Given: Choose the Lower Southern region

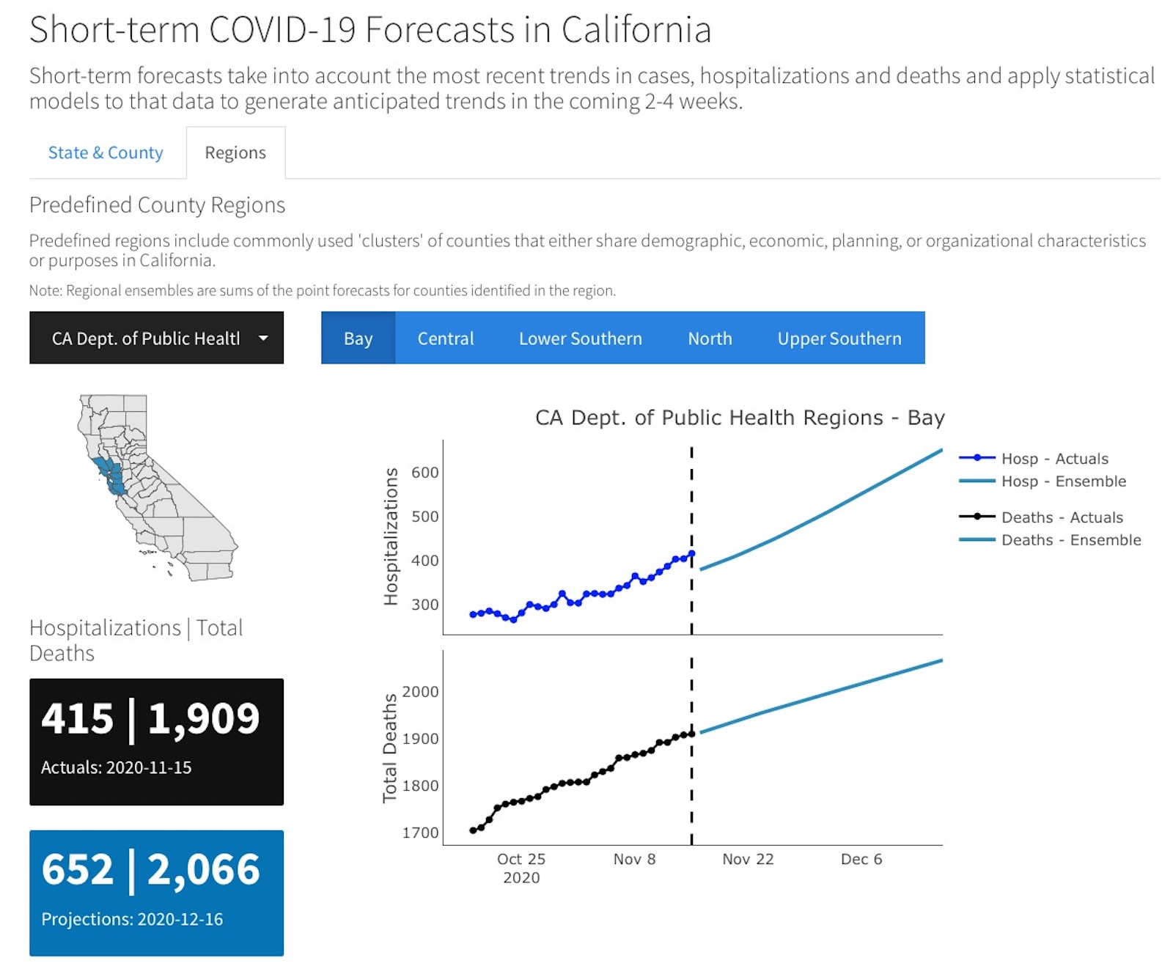Looking at the screenshot, I should pyautogui.click(x=580, y=338).
